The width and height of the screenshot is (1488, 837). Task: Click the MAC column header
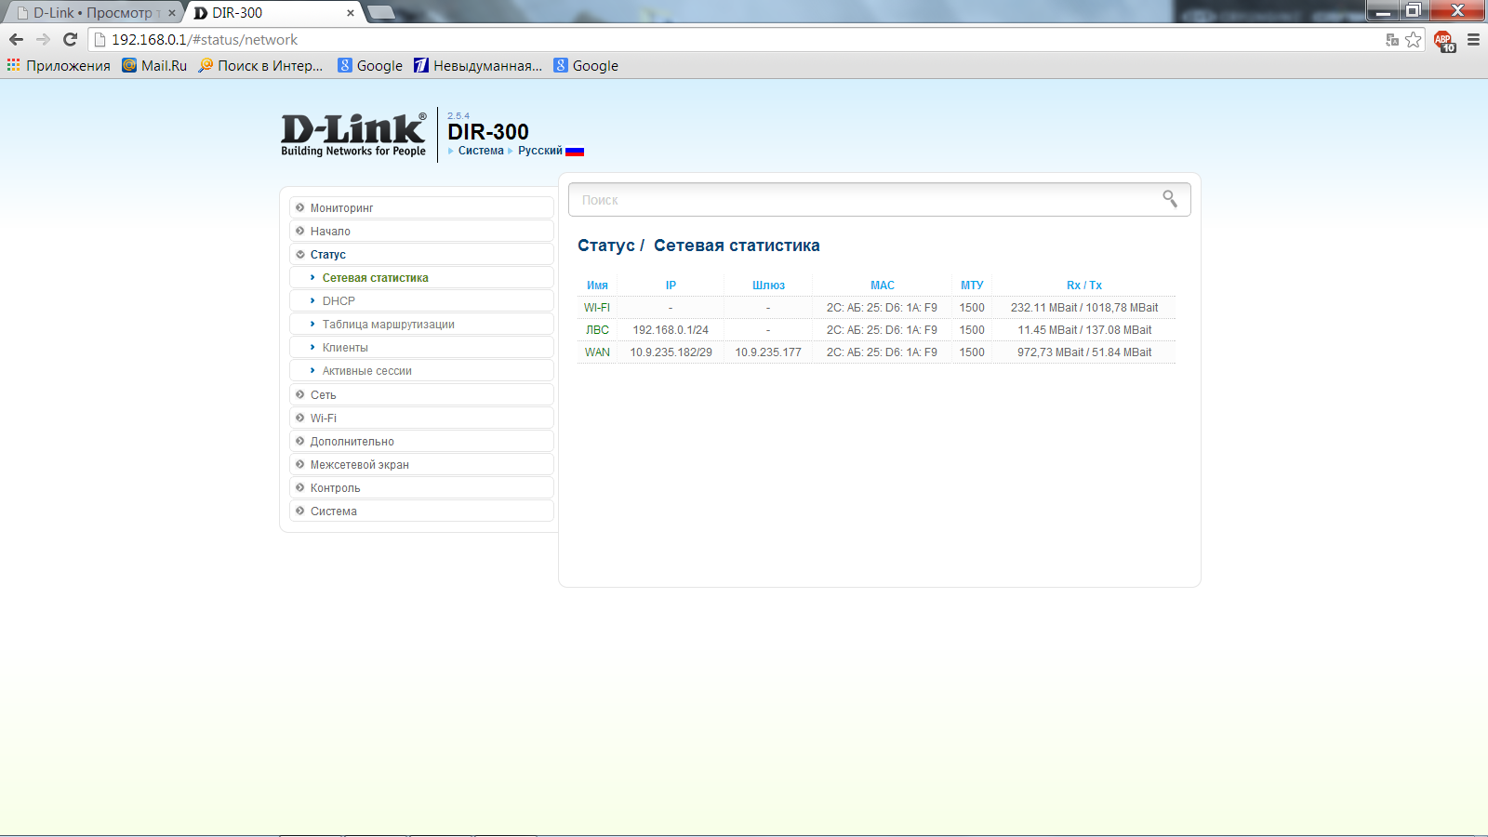click(883, 286)
